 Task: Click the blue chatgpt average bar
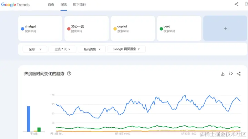pos(29,119)
